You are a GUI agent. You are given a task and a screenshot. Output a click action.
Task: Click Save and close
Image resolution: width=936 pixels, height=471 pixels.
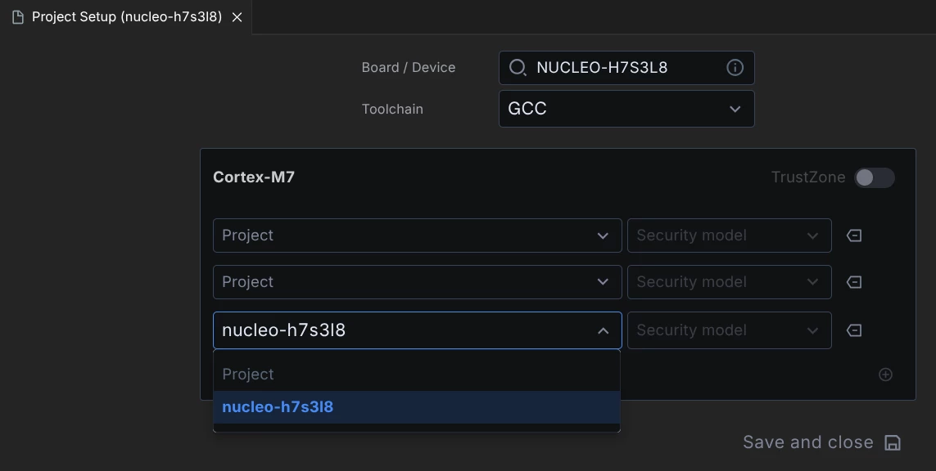pos(807,442)
